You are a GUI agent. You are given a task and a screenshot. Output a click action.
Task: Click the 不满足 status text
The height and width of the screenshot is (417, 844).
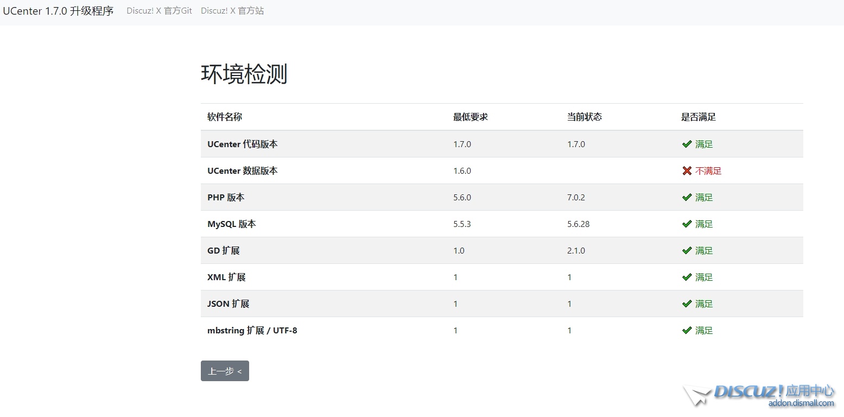pos(708,170)
